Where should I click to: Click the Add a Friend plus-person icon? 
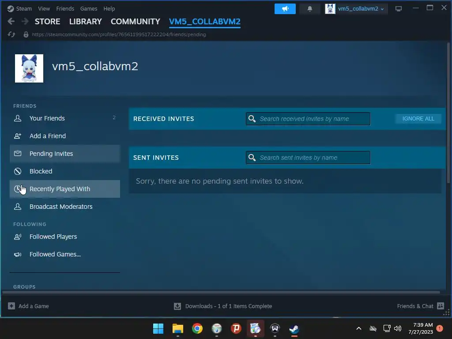(x=18, y=136)
